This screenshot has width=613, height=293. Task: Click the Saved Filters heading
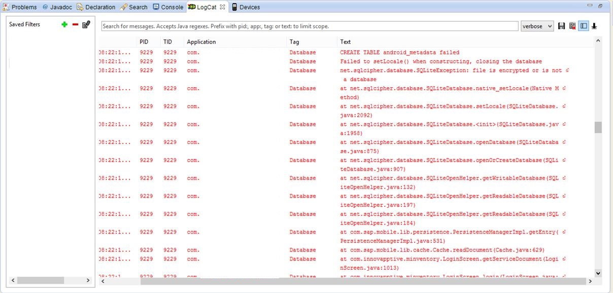pyautogui.click(x=24, y=24)
